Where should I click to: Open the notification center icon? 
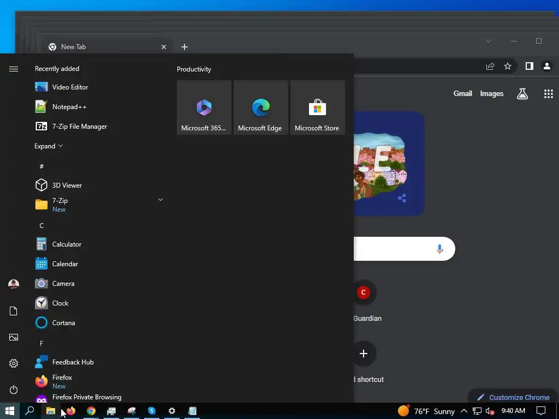pyautogui.click(x=541, y=411)
